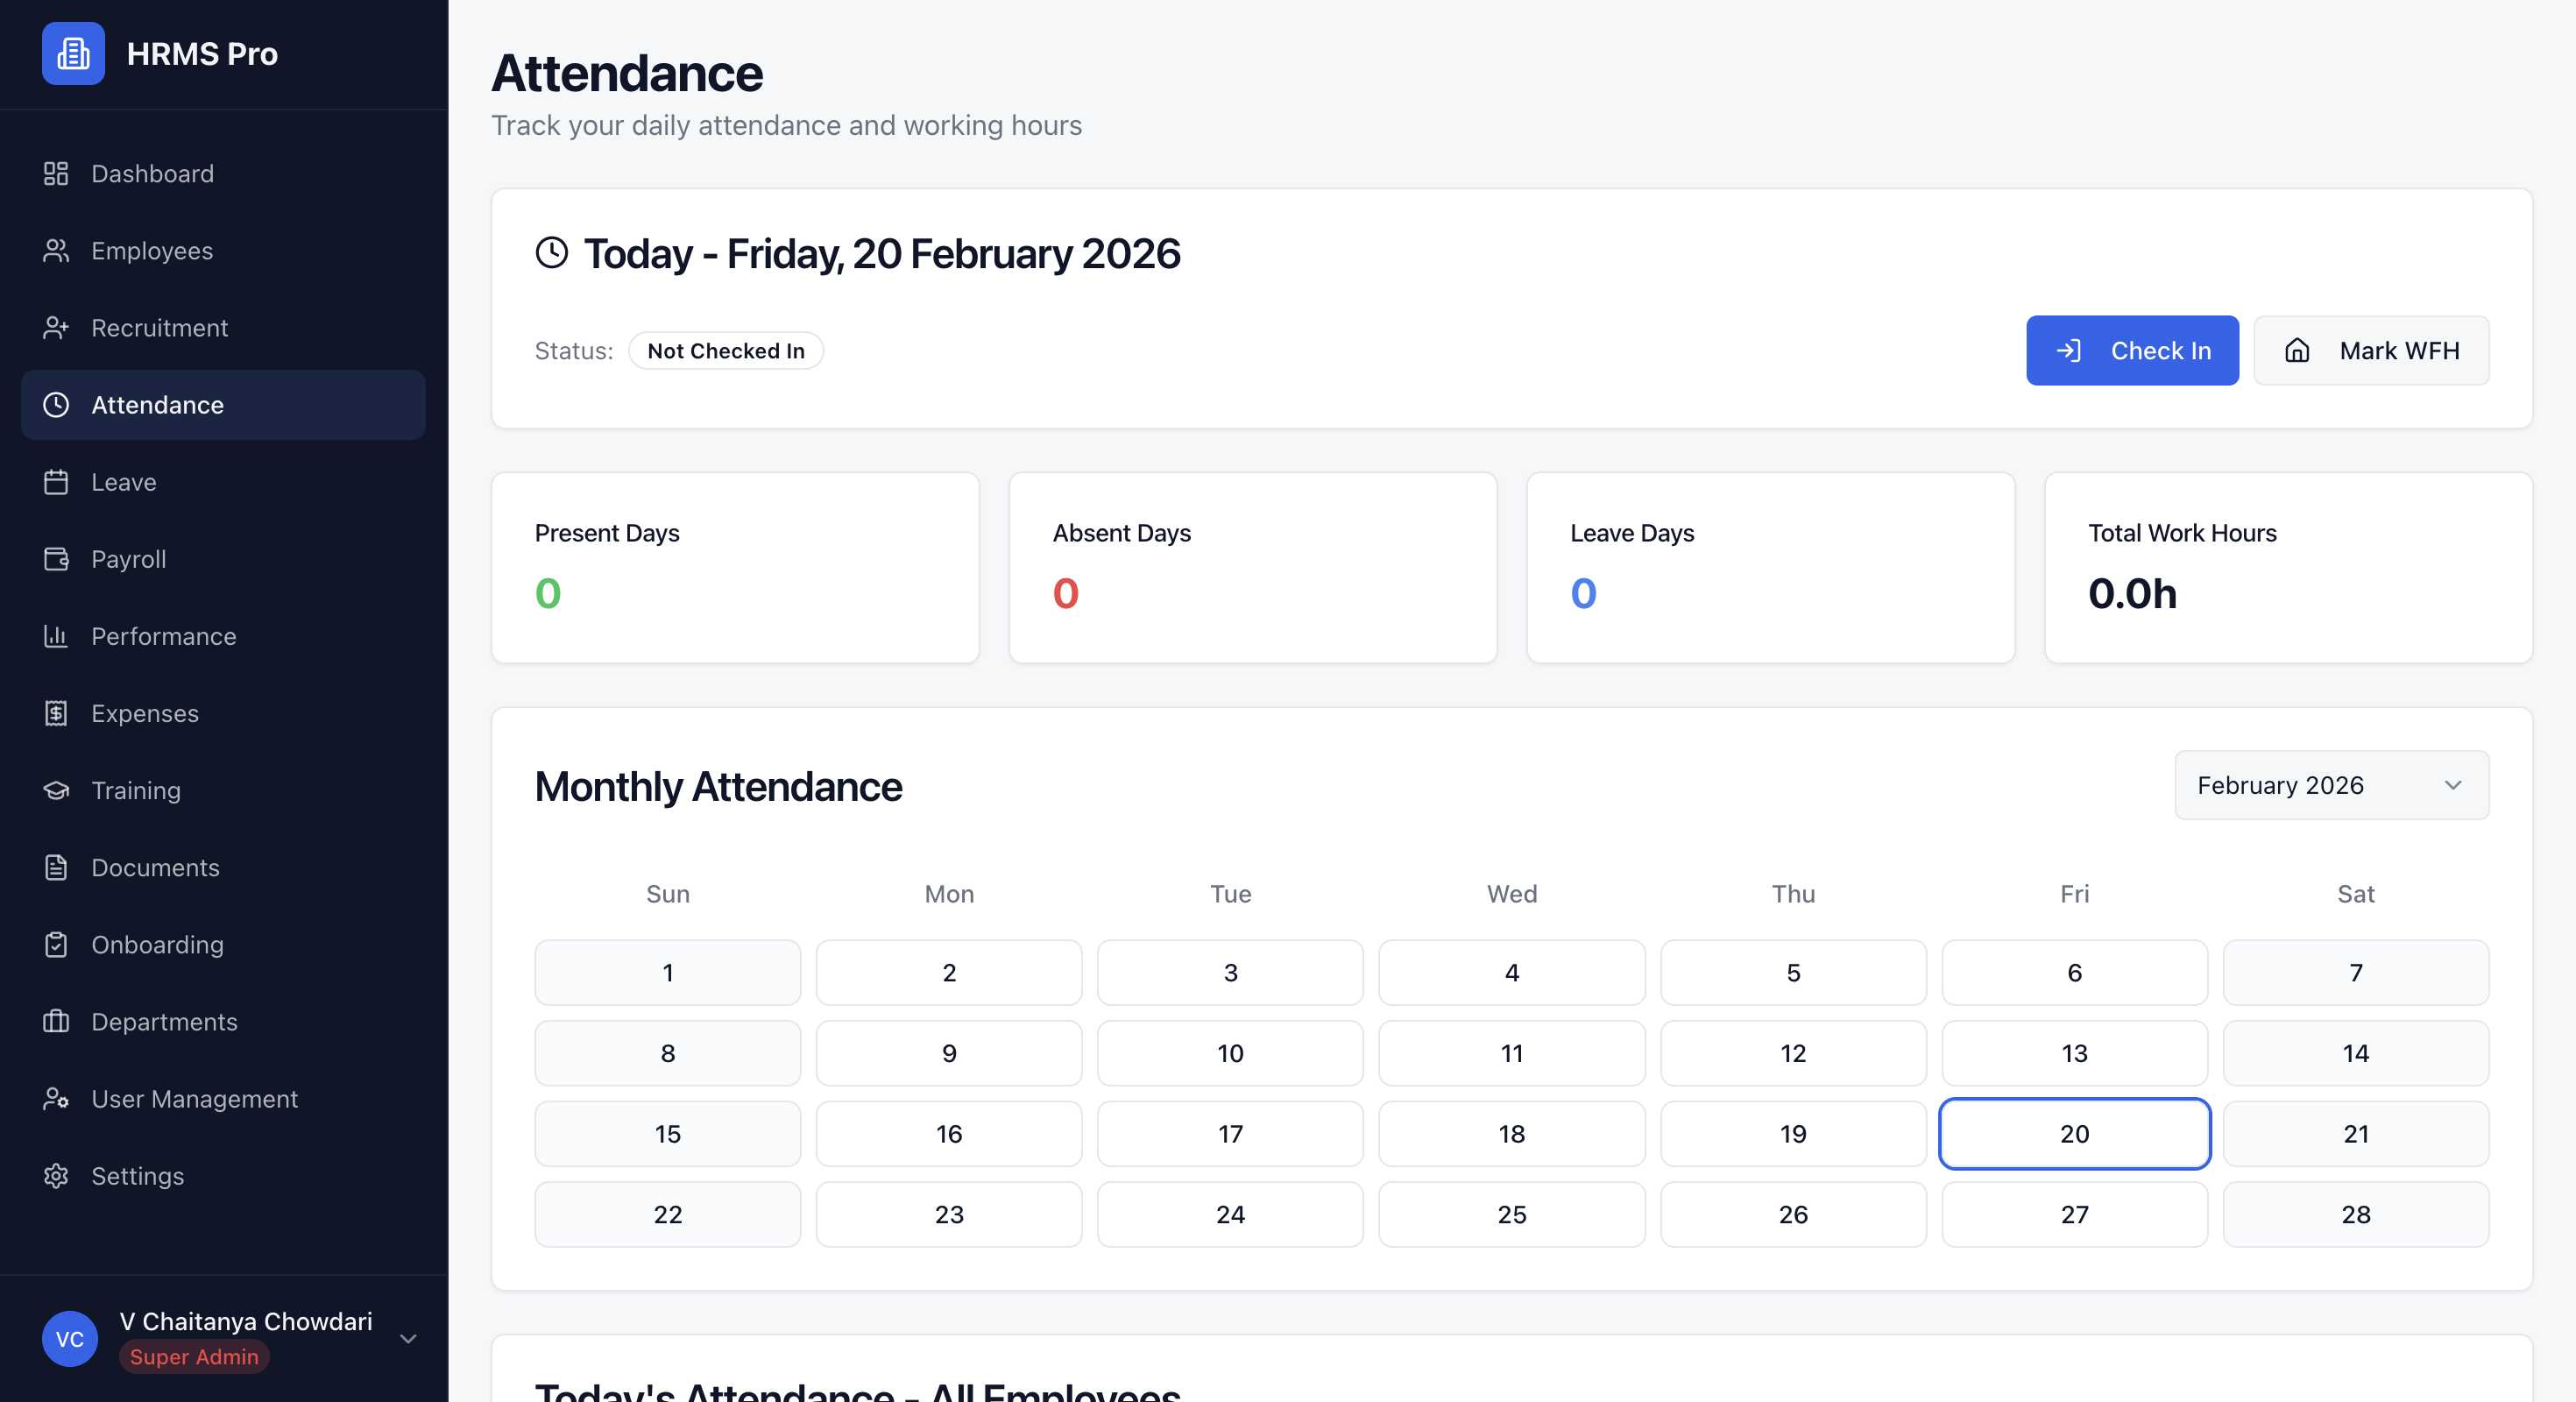The image size is (2576, 1402).
Task: Select today's date 20 in calendar
Action: click(x=2074, y=1133)
